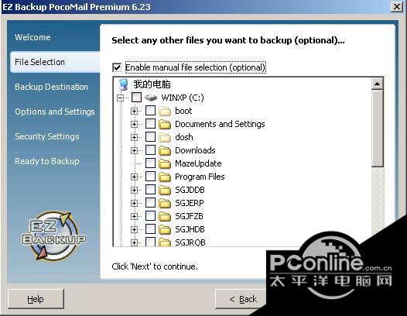Expand the SGJDDB folder node
The width and height of the screenshot is (407, 316).
point(134,191)
